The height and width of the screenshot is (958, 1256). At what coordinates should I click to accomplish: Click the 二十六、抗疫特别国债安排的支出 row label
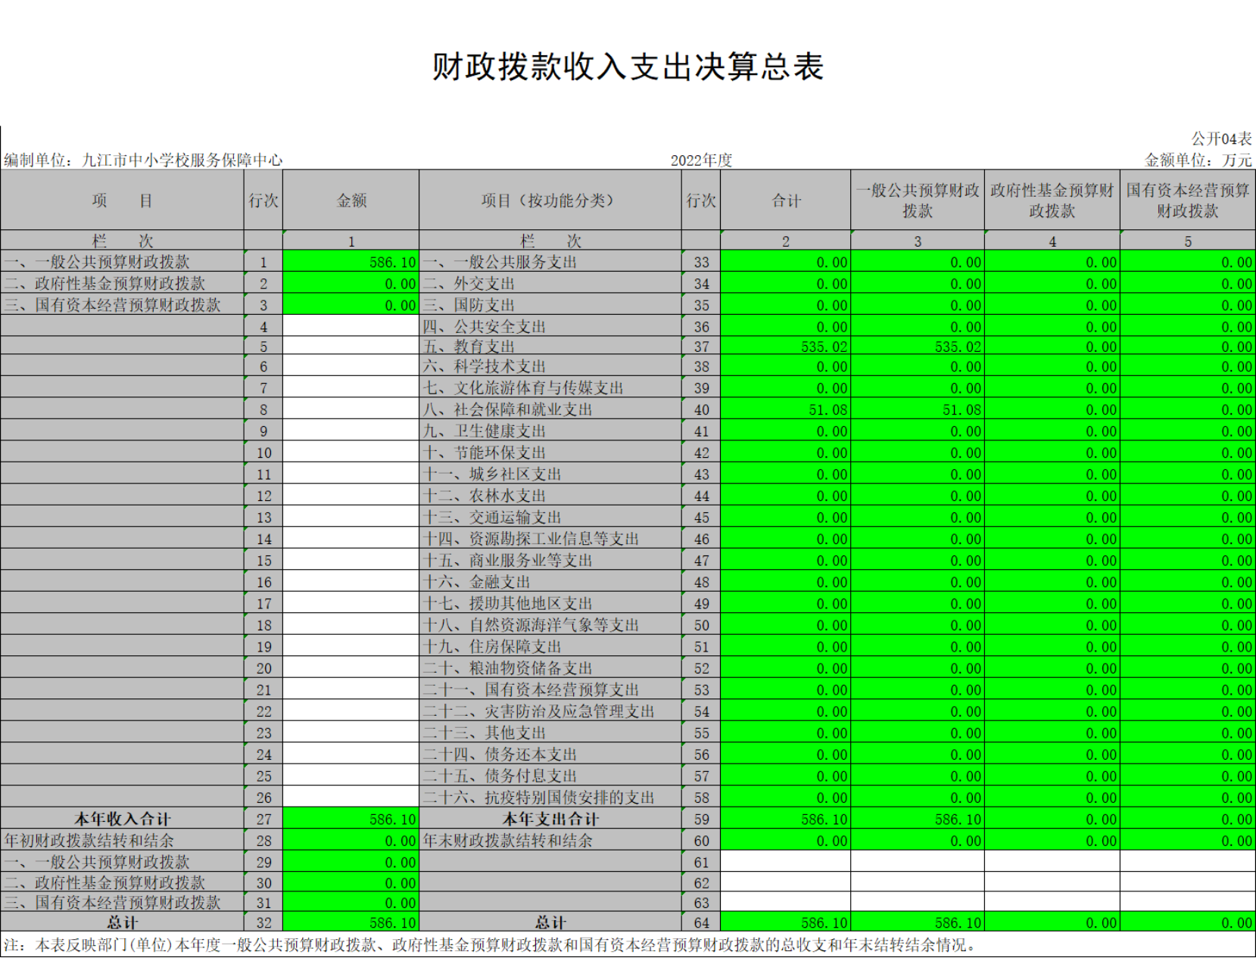[539, 798]
